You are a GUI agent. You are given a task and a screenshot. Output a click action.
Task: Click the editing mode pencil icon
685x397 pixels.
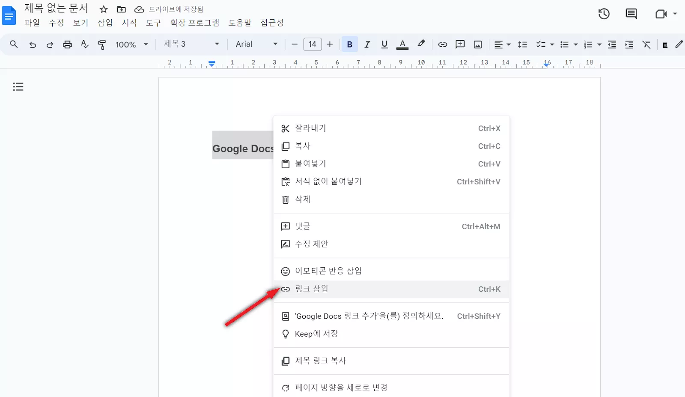point(679,44)
